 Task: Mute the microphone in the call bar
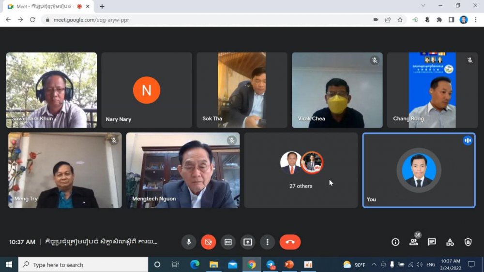tap(189, 242)
